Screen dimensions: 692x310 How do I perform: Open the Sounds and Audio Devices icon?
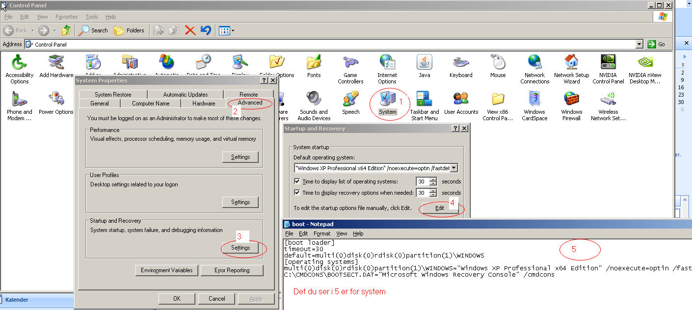pyautogui.click(x=314, y=106)
